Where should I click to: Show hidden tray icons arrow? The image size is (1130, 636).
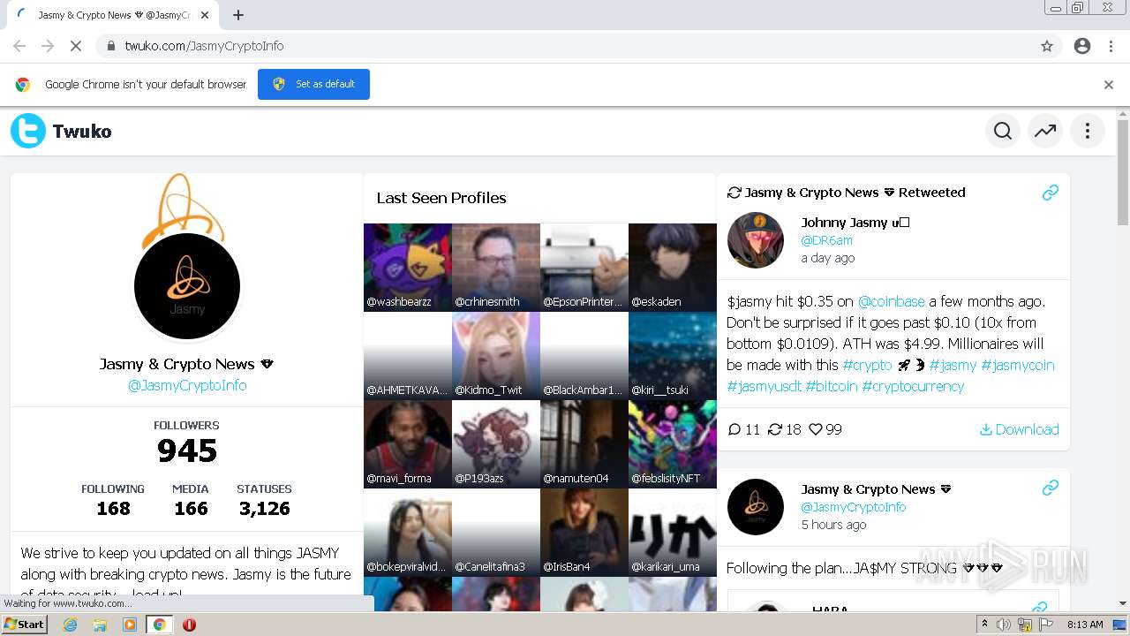pyautogui.click(x=984, y=625)
